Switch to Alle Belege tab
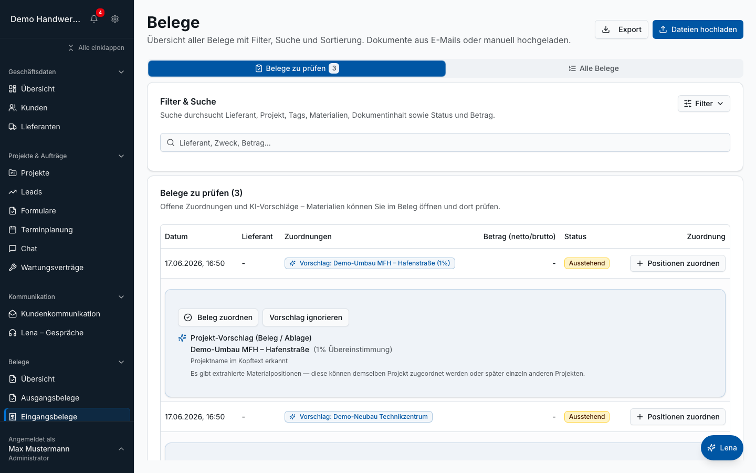The width and height of the screenshot is (756, 473). pos(594,68)
